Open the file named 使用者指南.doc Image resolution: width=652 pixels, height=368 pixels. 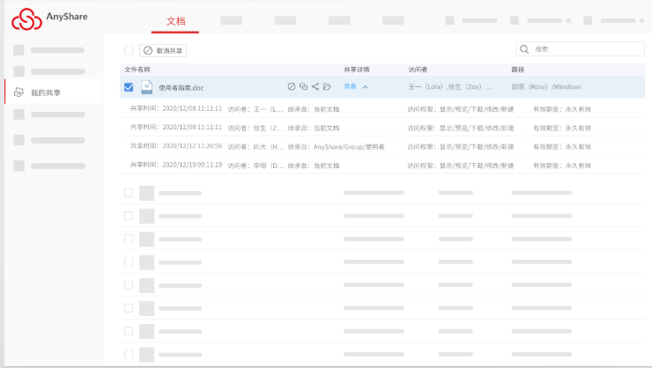pos(181,87)
